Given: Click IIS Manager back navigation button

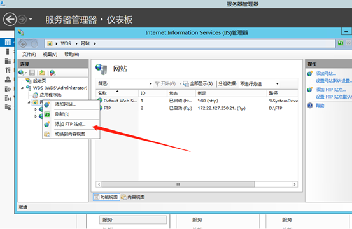Looking at the screenshot, I should (23, 44).
